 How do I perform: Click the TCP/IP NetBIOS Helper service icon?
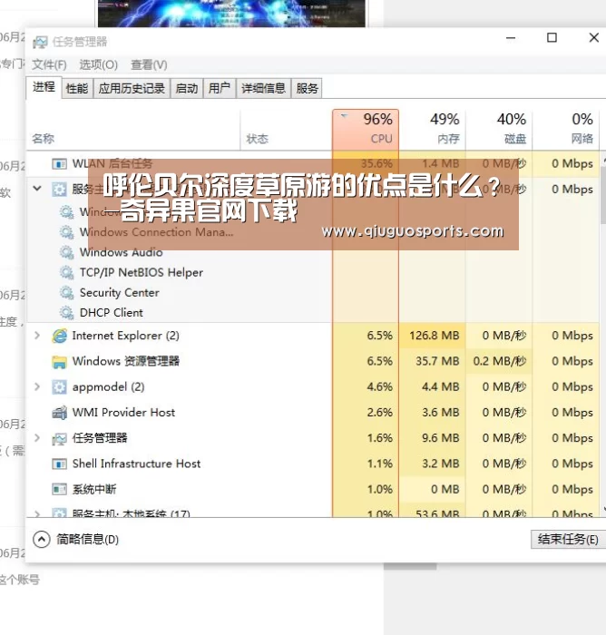click(x=66, y=272)
